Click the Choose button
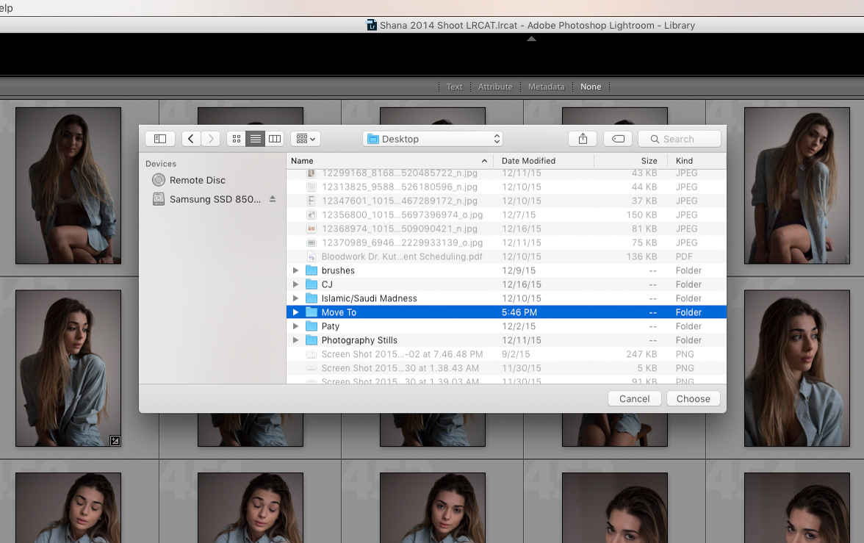This screenshot has height=543, width=864. pos(693,398)
